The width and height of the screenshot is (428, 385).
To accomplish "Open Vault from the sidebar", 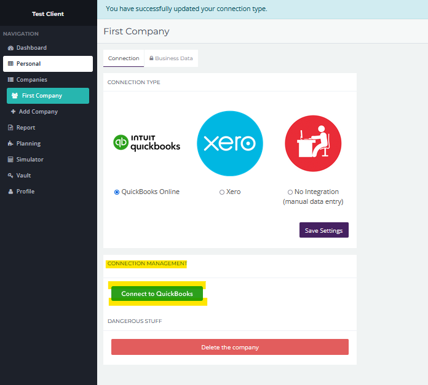I will (48, 176).
